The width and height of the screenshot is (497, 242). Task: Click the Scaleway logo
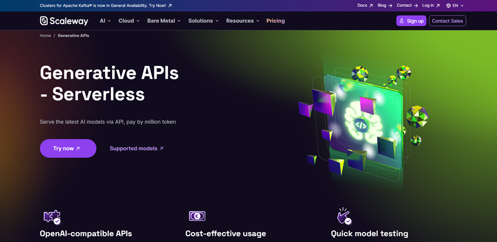(x=64, y=21)
